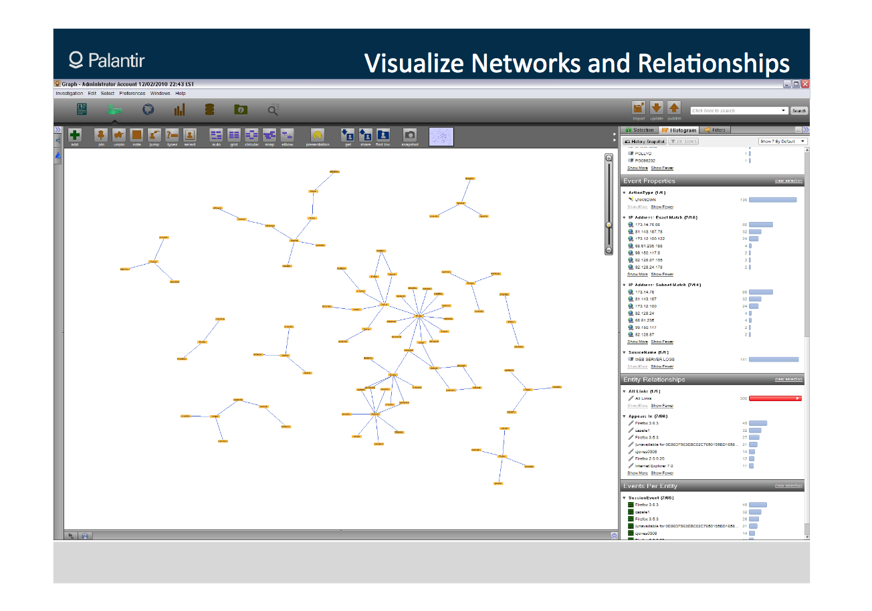Collapse the ActionType group
872x611 pixels.
(625, 193)
